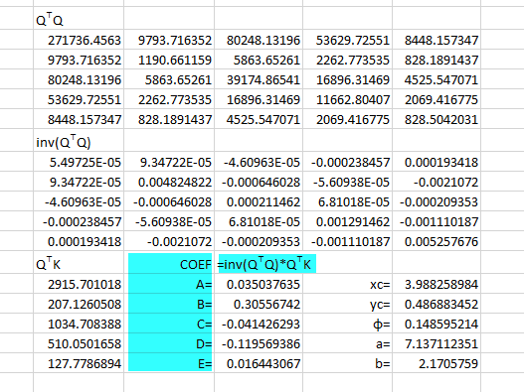Click the cell with 2915.701018
Screen dimensions: 524x392
click(79, 284)
